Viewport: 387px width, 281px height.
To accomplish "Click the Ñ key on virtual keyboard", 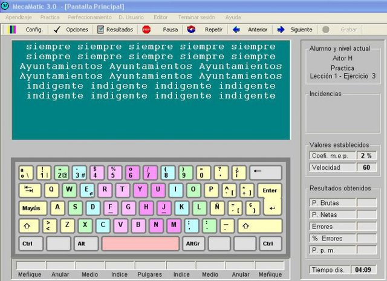I will tap(217, 208).
